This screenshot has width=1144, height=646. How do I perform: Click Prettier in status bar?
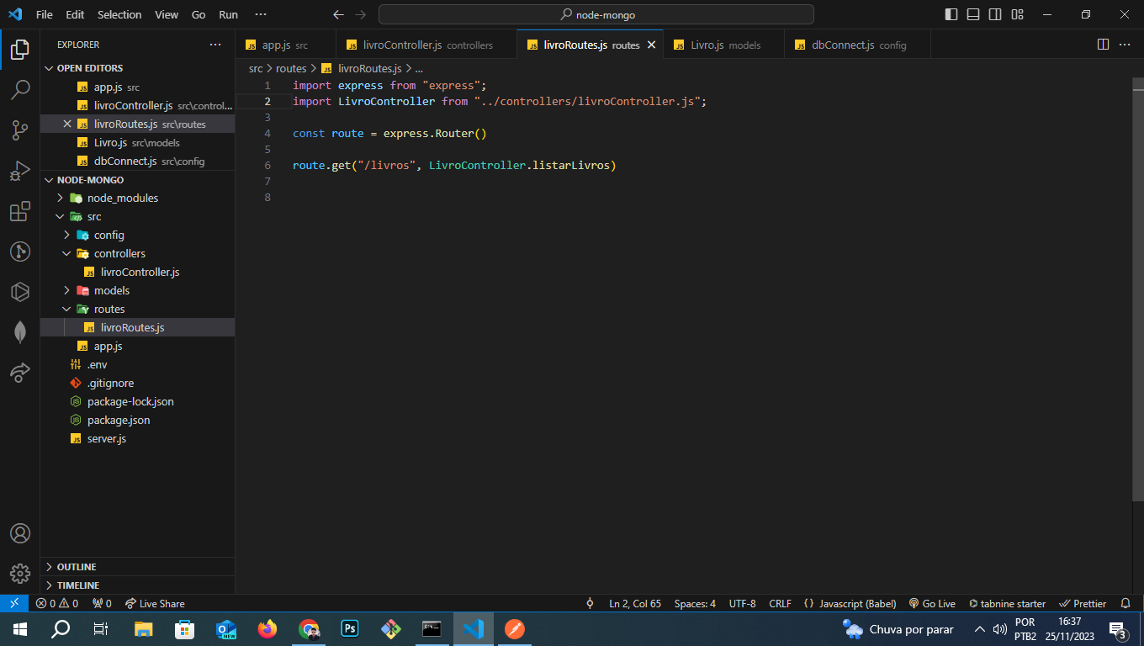pyautogui.click(x=1083, y=603)
